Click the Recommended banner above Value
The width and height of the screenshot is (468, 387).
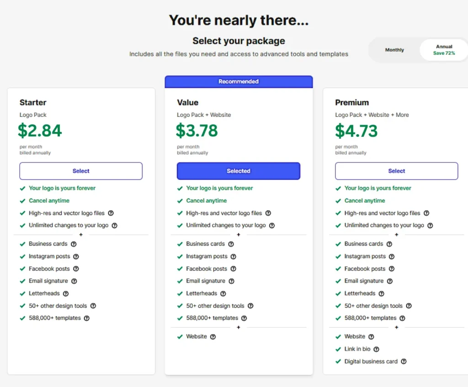(239, 82)
